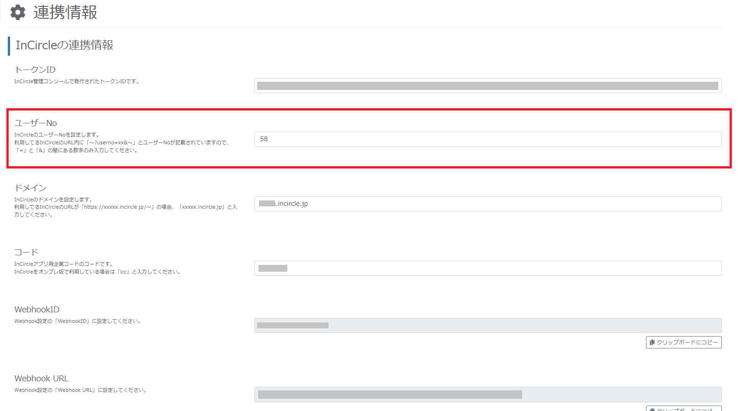Click the note about オンプレ版 'icc' code
This screenshot has height=411, width=741.
(x=98, y=272)
